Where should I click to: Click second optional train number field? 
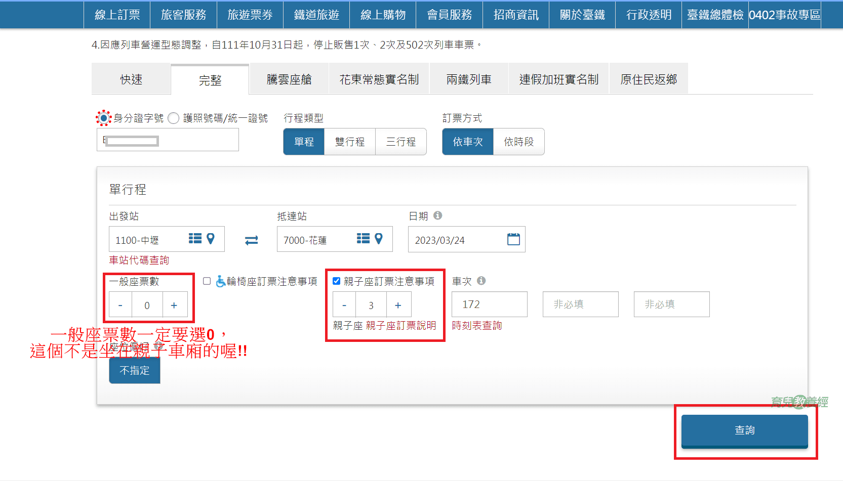tap(581, 304)
